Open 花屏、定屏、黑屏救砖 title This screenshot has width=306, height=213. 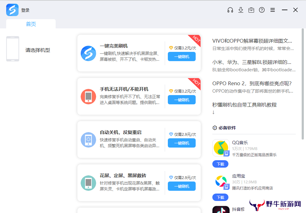point(123,176)
